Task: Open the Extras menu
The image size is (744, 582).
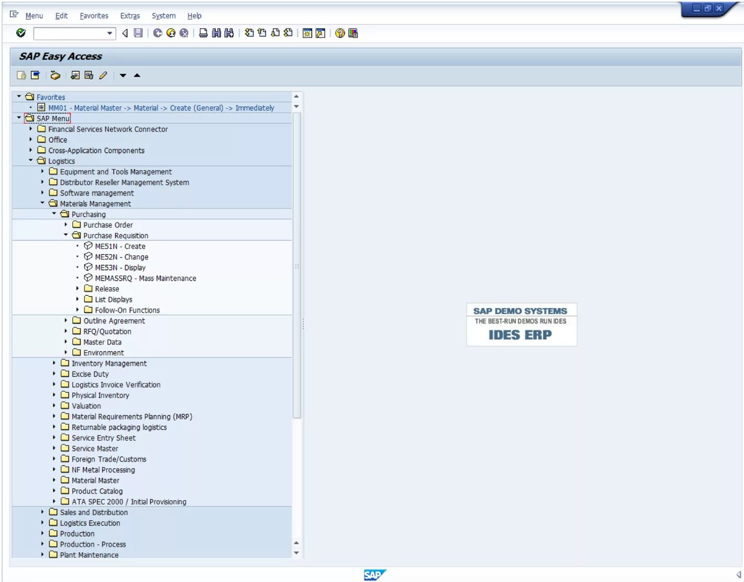Action: click(130, 16)
